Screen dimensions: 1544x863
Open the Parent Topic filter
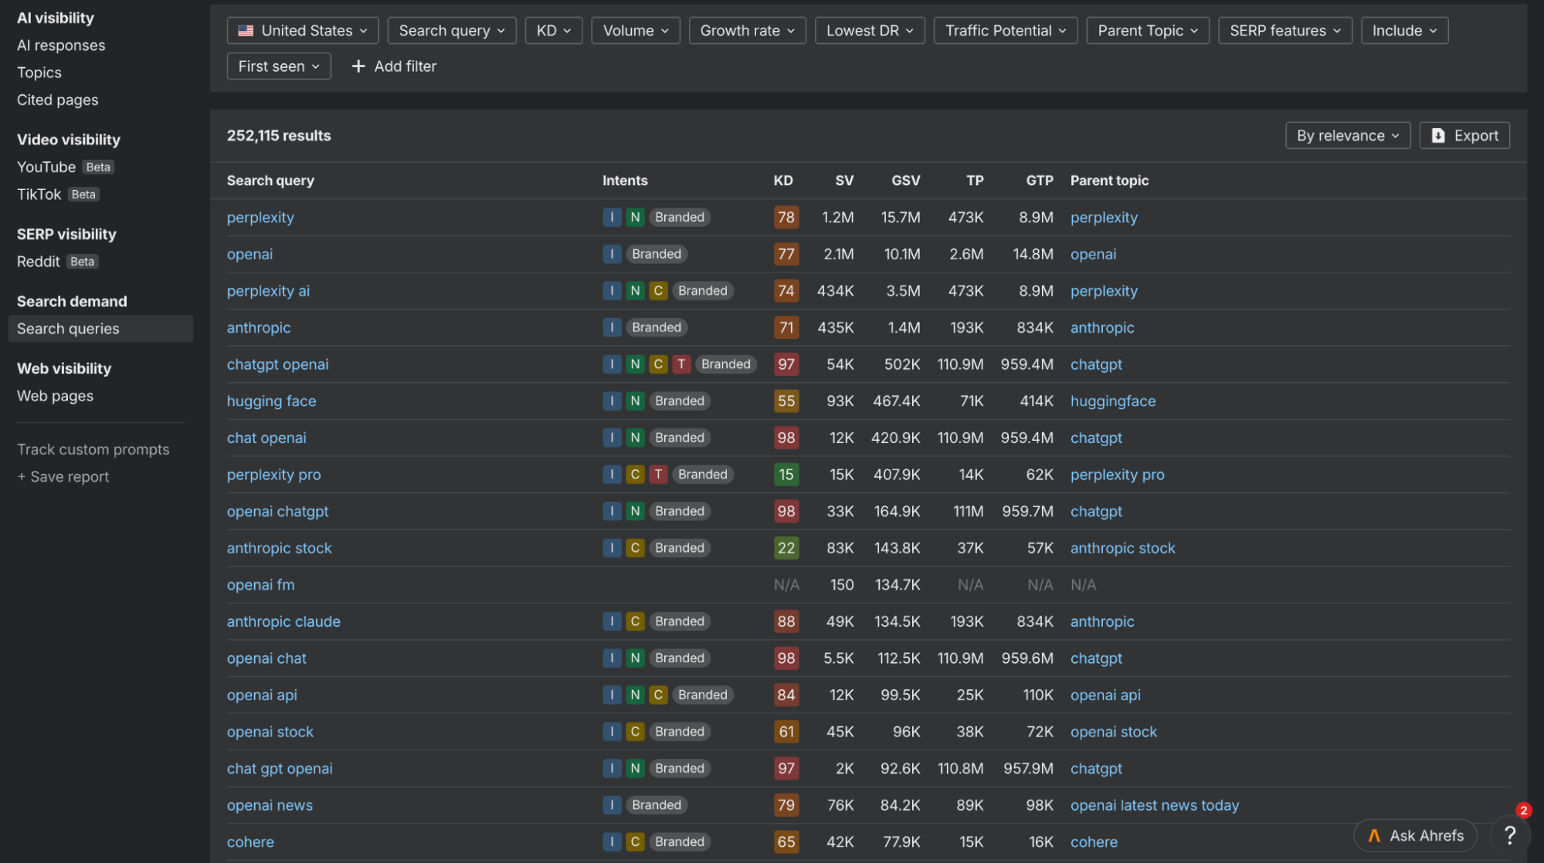coord(1148,31)
